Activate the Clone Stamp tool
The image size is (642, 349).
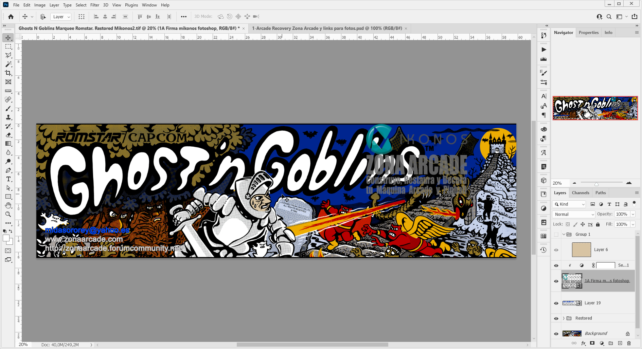[x=8, y=117]
